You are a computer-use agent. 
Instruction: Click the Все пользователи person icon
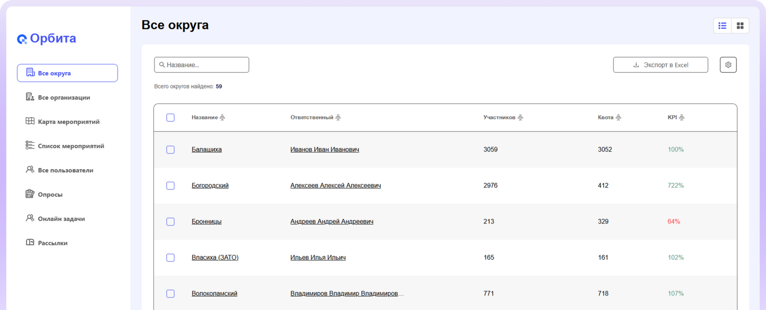30,170
